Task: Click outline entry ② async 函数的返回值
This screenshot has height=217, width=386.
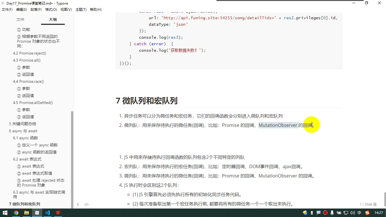Action: [37, 152]
